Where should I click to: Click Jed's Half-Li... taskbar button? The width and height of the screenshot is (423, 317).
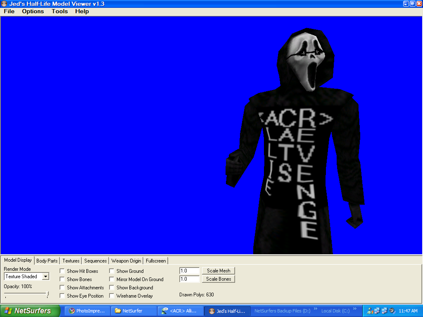coord(227,311)
